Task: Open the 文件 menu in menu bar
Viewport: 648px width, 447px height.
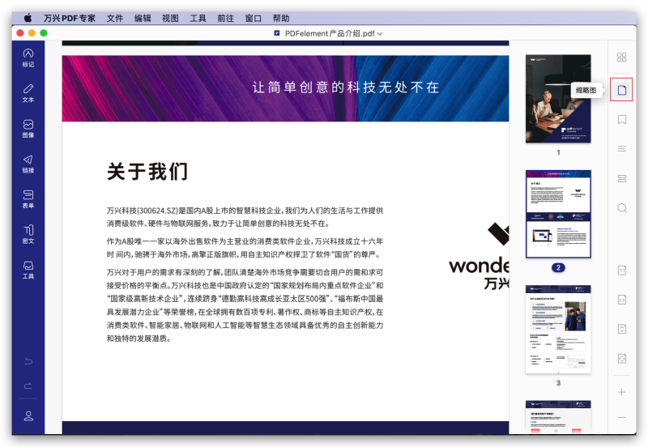Action: coord(115,18)
